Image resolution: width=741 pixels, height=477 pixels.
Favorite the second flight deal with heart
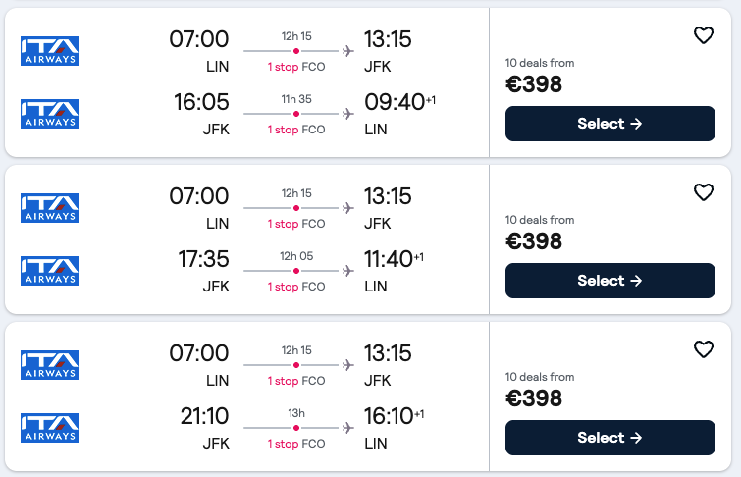point(703,192)
